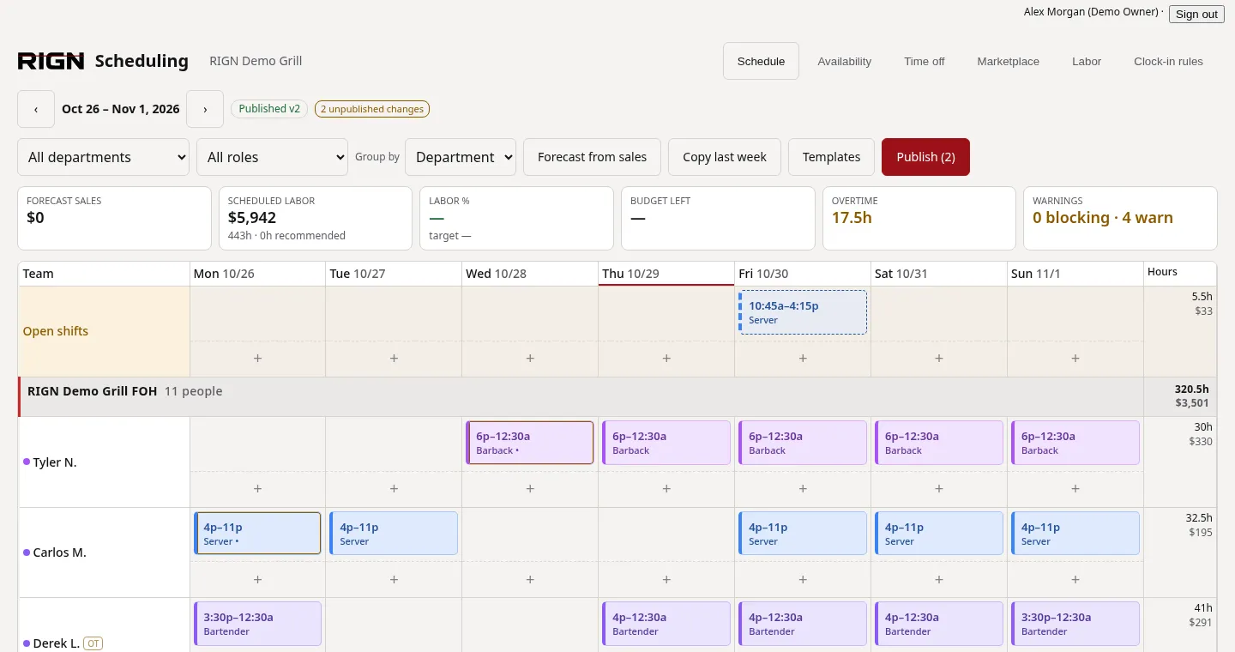This screenshot has width=1235, height=652.
Task: Click the Published v2 badge
Action: 269,109
